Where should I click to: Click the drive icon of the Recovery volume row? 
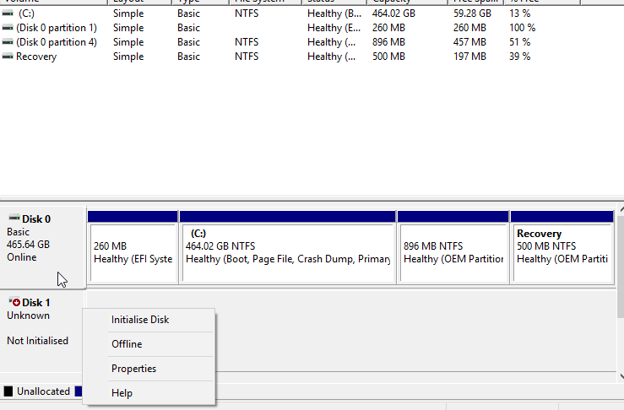(8, 57)
